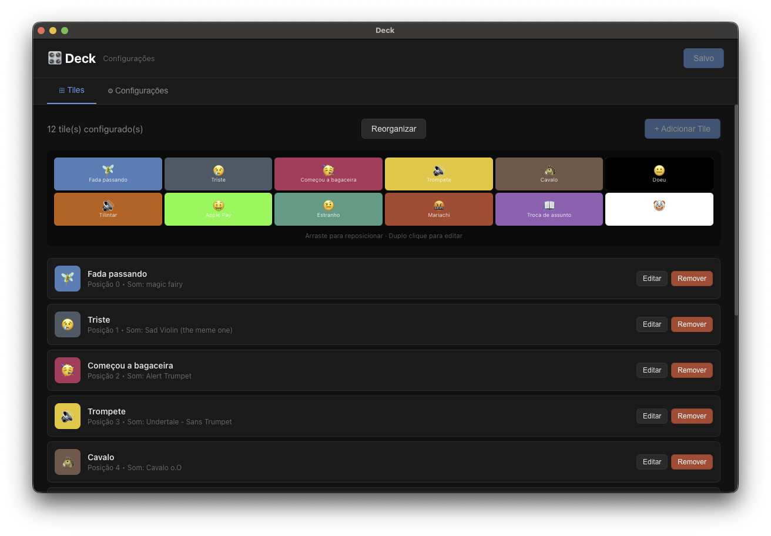
Task: Select the teal Estranho tile
Action: [x=328, y=209]
